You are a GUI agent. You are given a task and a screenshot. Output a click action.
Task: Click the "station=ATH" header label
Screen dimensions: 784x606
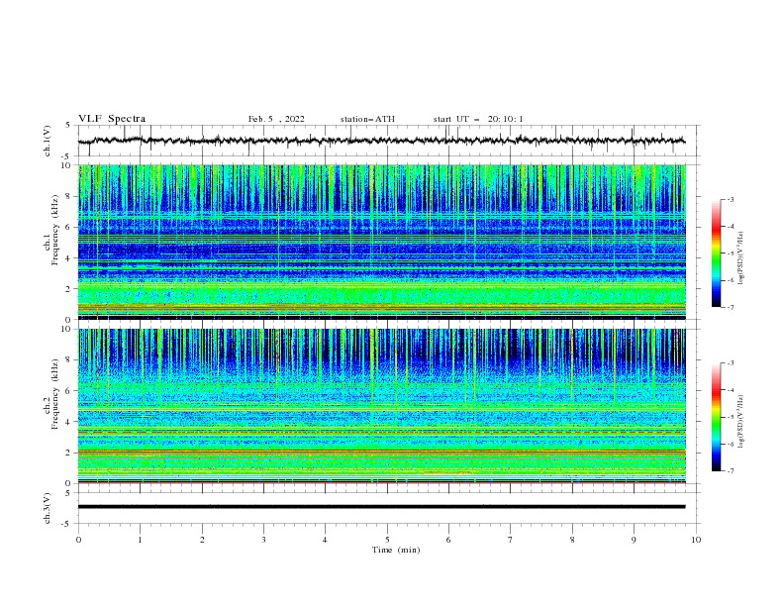tap(367, 119)
